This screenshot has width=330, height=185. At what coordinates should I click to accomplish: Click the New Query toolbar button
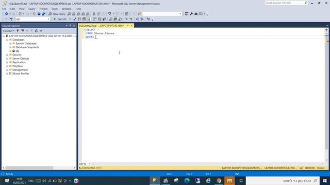tap(57, 14)
